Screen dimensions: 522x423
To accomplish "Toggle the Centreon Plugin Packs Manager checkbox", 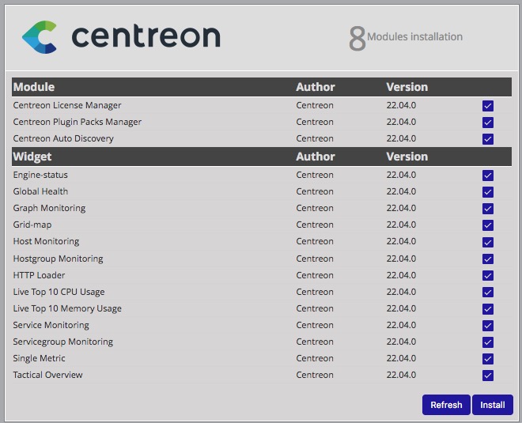I will point(488,123).
